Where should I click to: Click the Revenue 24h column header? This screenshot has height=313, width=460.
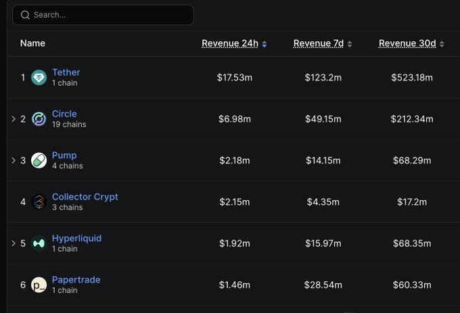tap(230, 43)
